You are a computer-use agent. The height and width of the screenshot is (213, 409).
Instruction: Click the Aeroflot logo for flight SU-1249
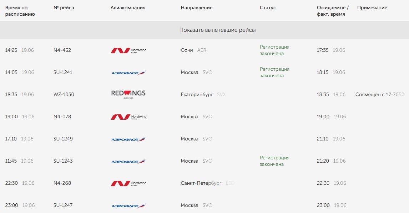click(x=128, y=139)
